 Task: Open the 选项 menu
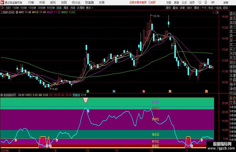click(192, 2)
